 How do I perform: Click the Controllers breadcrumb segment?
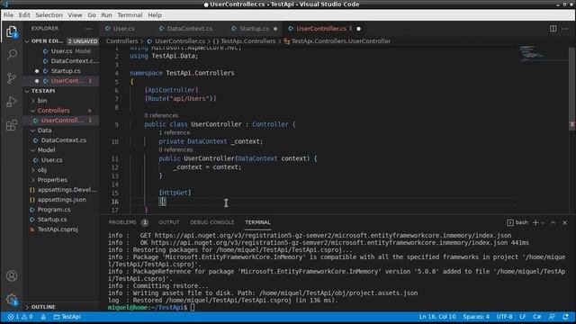121,41
